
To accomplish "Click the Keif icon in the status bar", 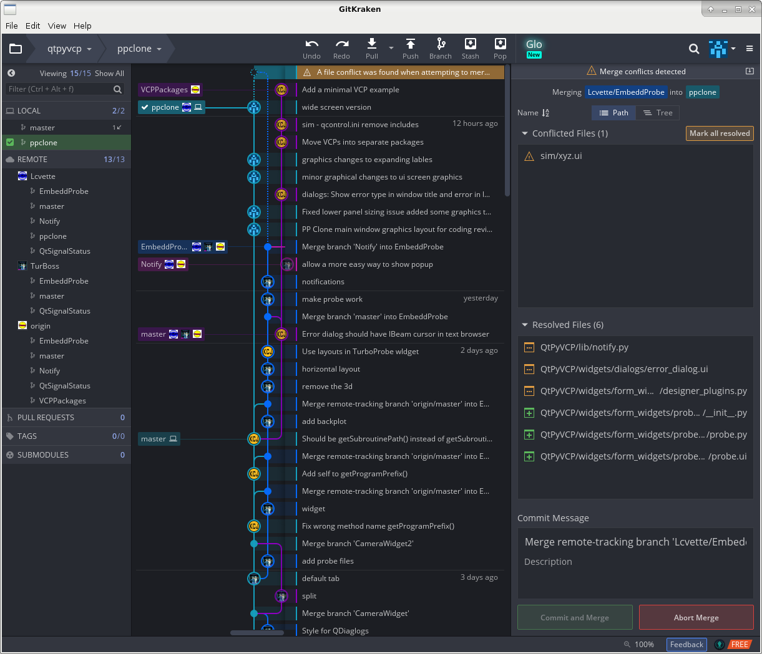I will click(720, 645).
